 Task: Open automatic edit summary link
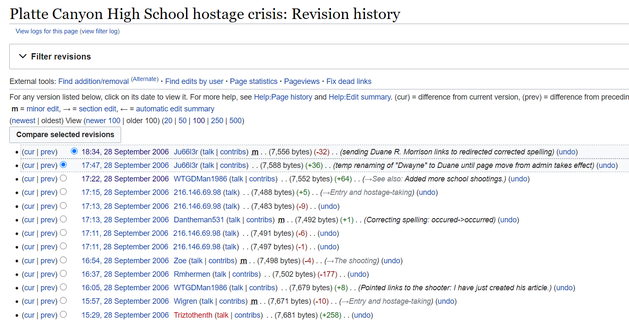pyautogui.click(x=175, y=109)
